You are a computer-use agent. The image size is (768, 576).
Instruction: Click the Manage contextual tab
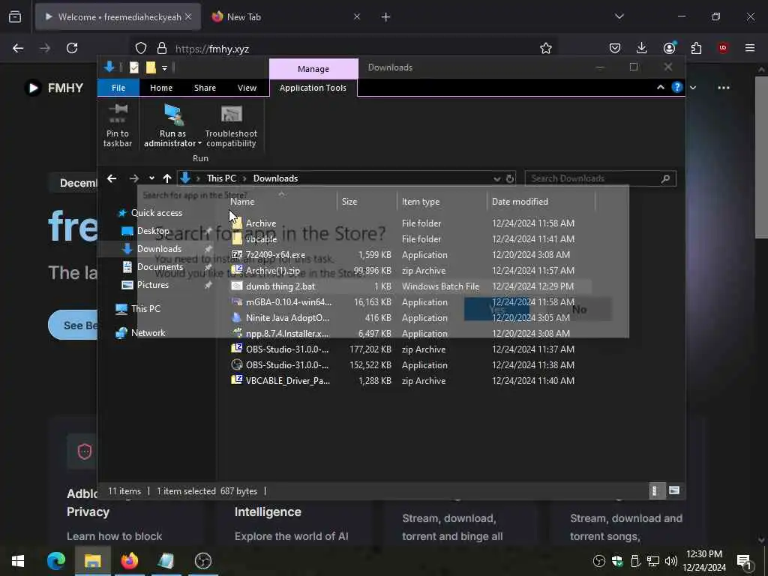313,69
